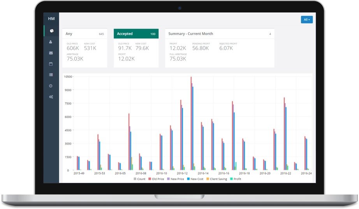Open the gears settings sidebar icon
359x209 pixels.
pos(51,97)
